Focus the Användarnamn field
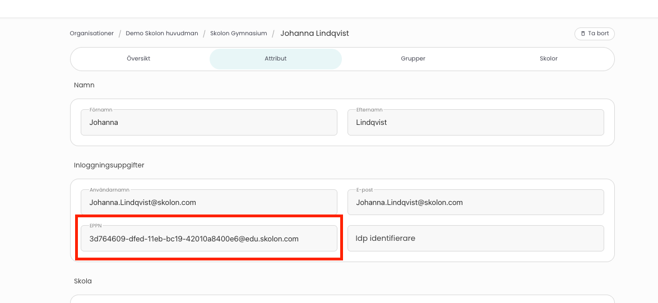 [x=209, y=202]
